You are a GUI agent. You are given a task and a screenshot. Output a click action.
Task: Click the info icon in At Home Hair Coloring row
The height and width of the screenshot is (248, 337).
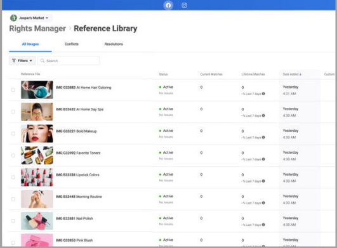pos(263,94)
